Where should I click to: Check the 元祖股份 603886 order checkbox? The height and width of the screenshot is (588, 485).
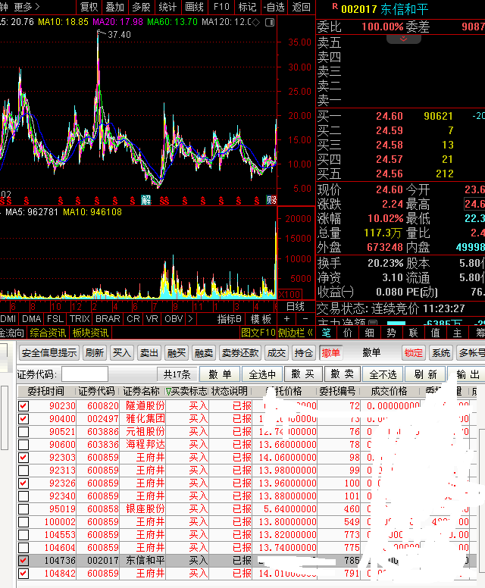coord(23,432)
